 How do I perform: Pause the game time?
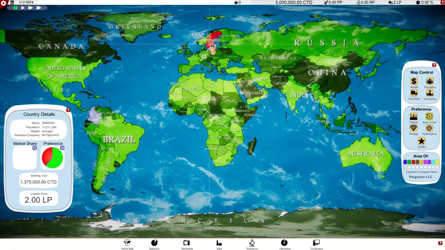(x=15, y=8)
